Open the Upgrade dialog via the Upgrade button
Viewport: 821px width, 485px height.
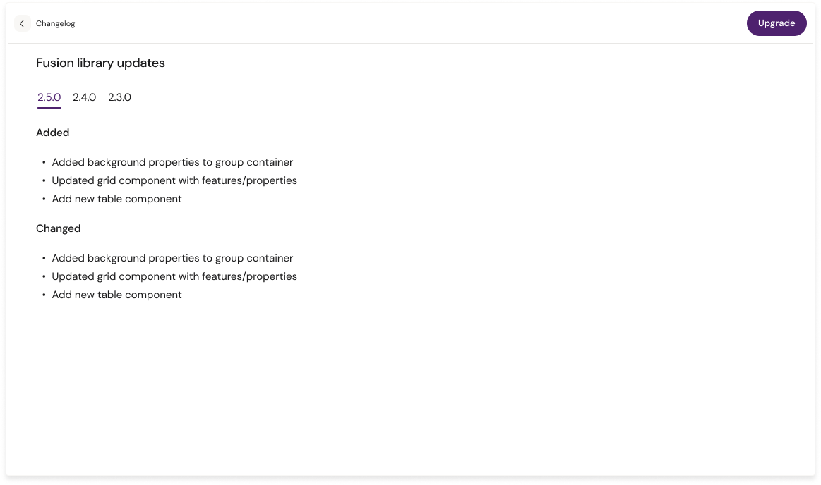(x=777, y=23)
